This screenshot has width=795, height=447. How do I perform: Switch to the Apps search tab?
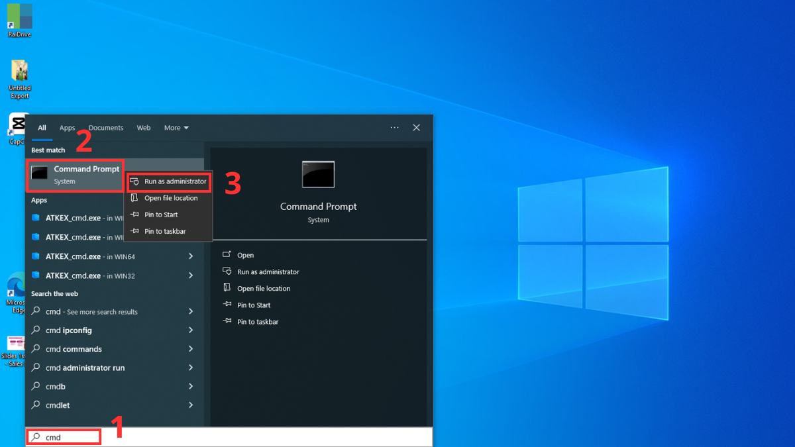tap(68, 128)
